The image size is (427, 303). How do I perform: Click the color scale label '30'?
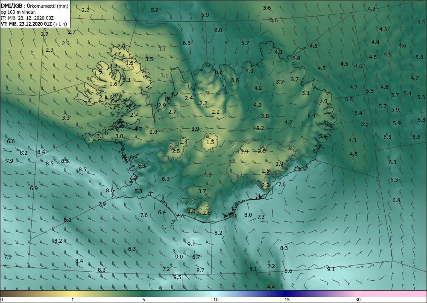358,300
